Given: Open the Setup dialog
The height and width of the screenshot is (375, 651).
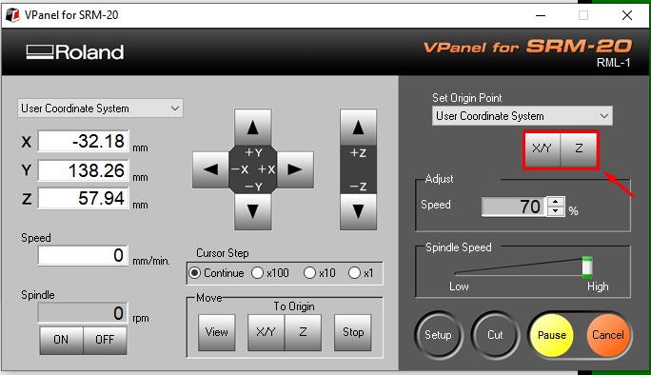Looking at the screenshot, I should pos(438,334).
